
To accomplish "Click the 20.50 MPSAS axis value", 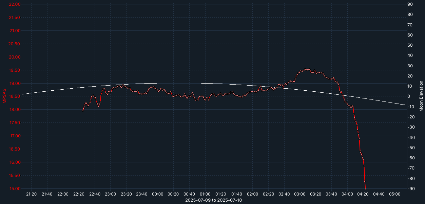I will point(15,44).
